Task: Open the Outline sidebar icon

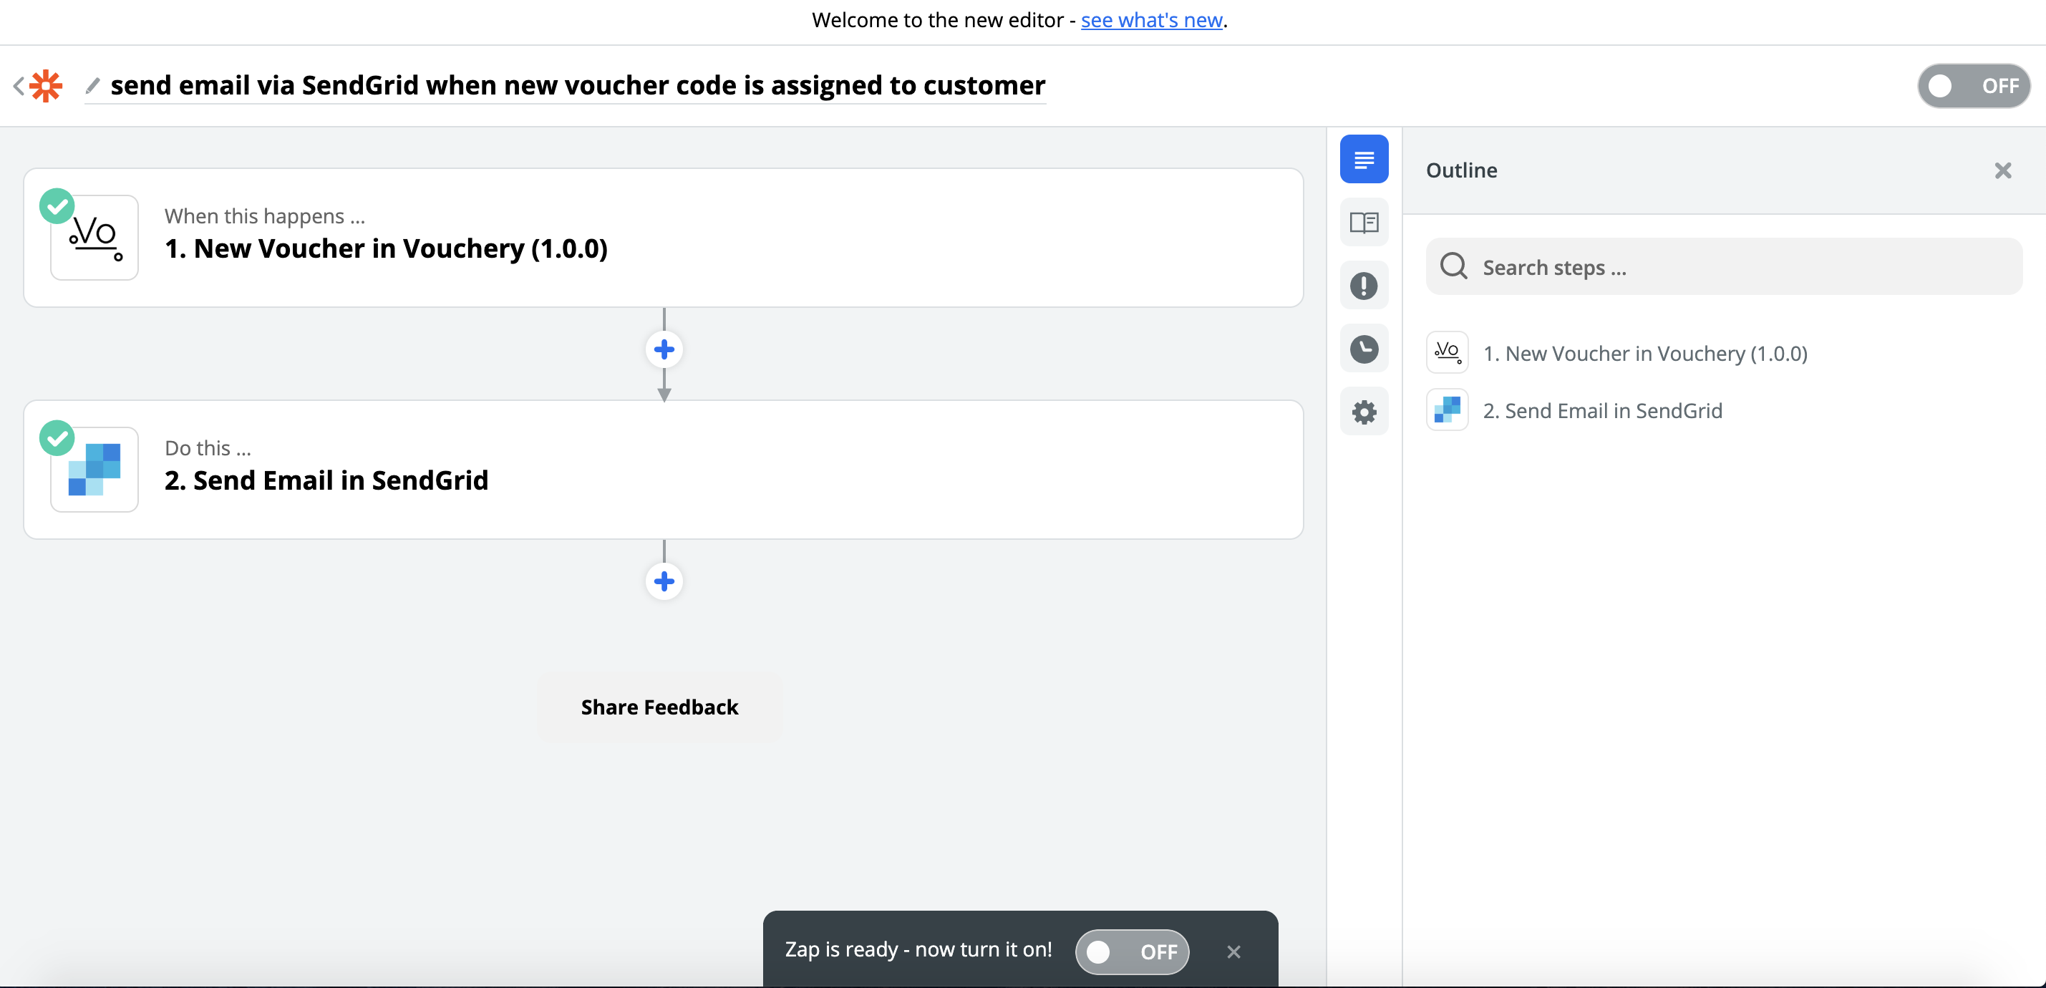Action: pos(1364,160)
